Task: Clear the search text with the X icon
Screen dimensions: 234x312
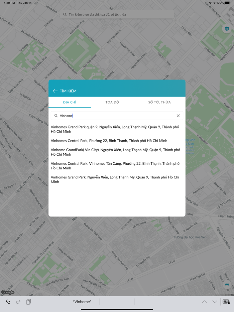Action: click(178, 116)
